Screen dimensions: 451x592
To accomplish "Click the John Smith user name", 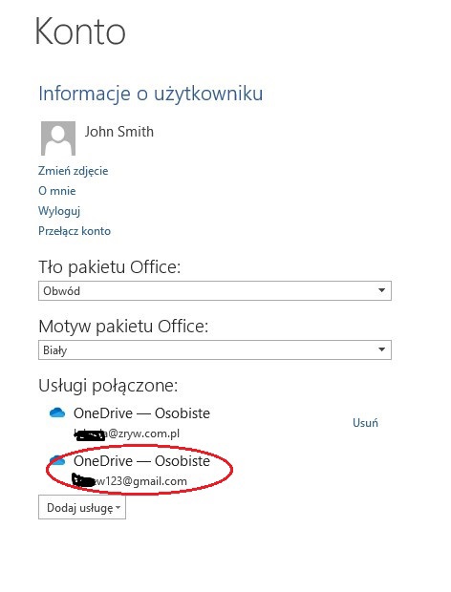I will tap(119, 132).
